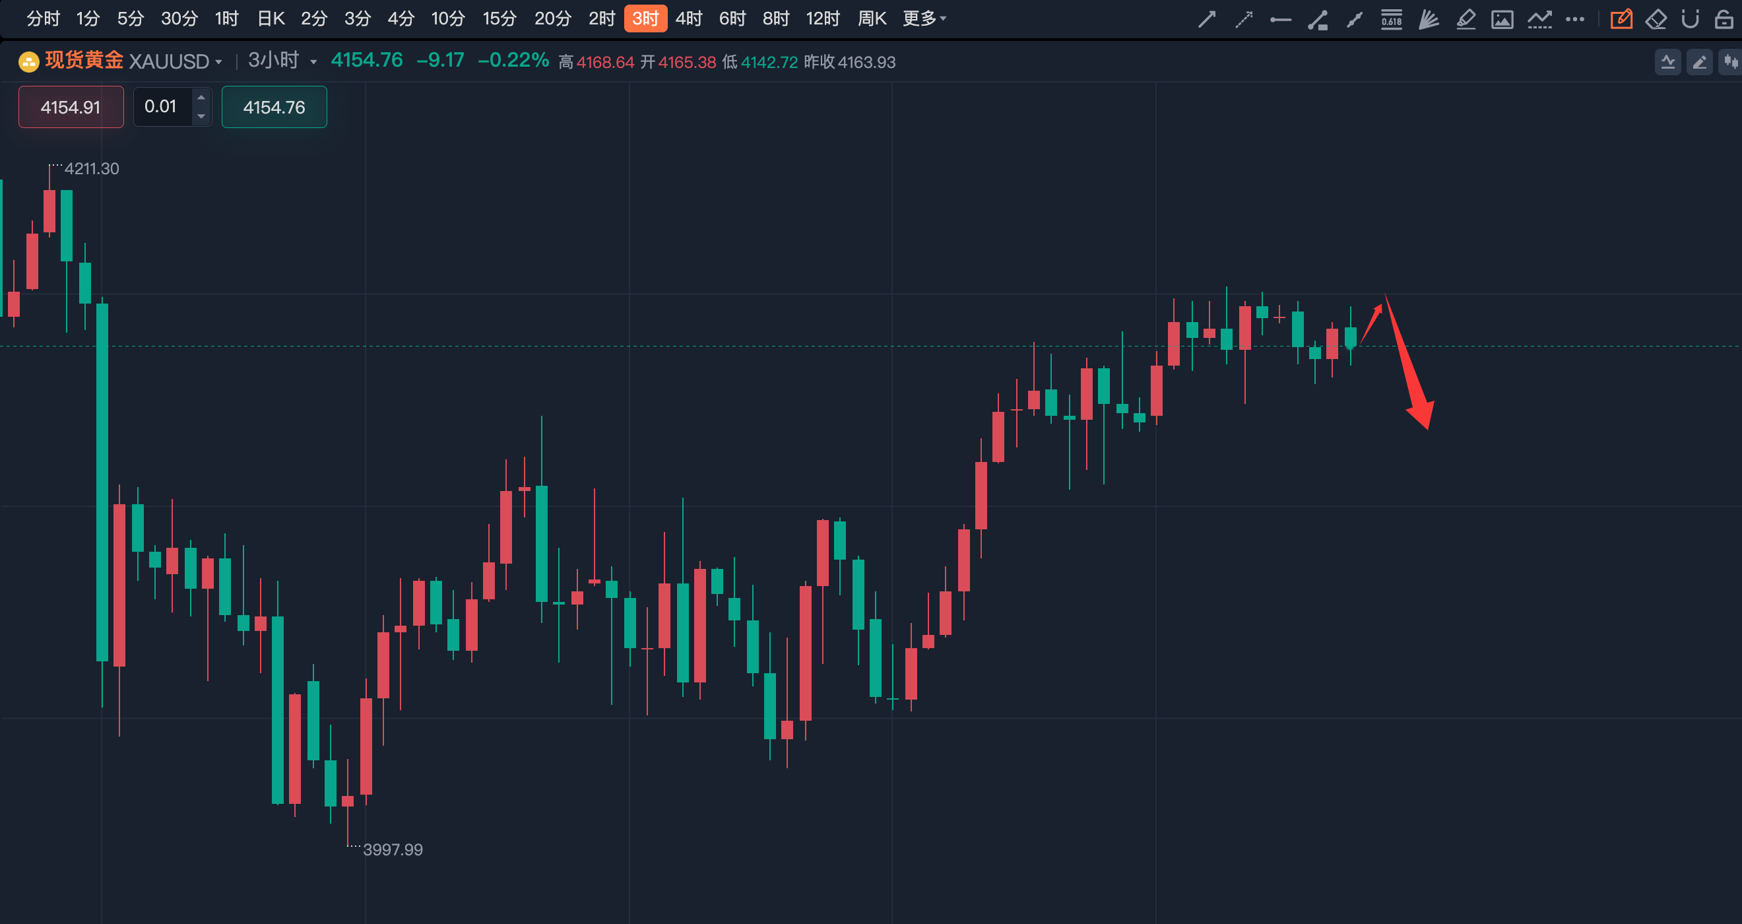Click the insert image icon

1502,20
